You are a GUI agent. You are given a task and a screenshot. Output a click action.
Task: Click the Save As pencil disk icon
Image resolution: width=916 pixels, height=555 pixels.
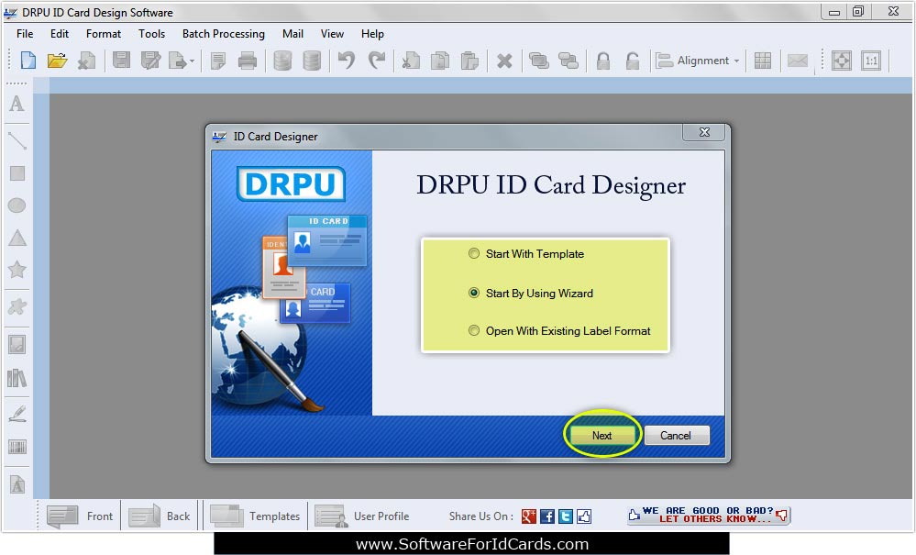pyautogui.click(x=150, y=61)
